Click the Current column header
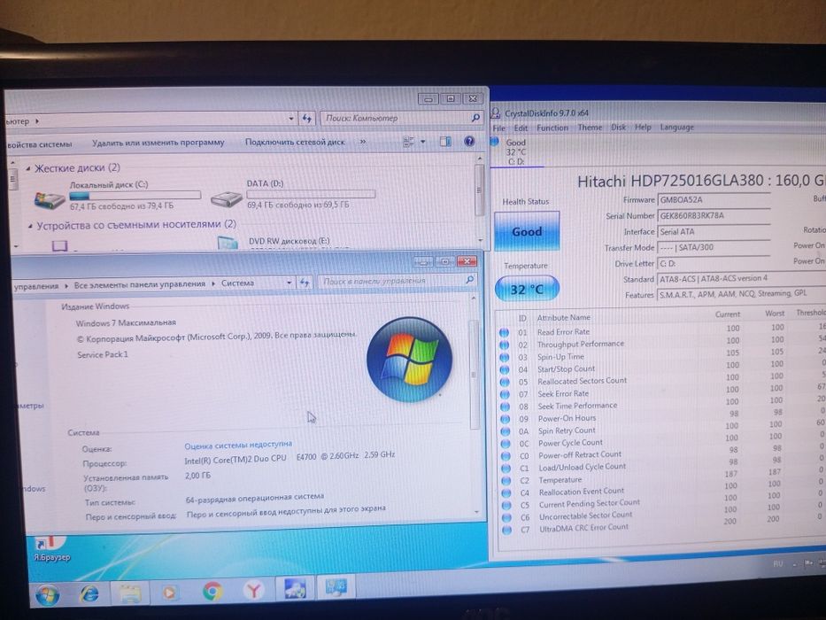This screenshot has height=620, width=826. click(728, 314)
